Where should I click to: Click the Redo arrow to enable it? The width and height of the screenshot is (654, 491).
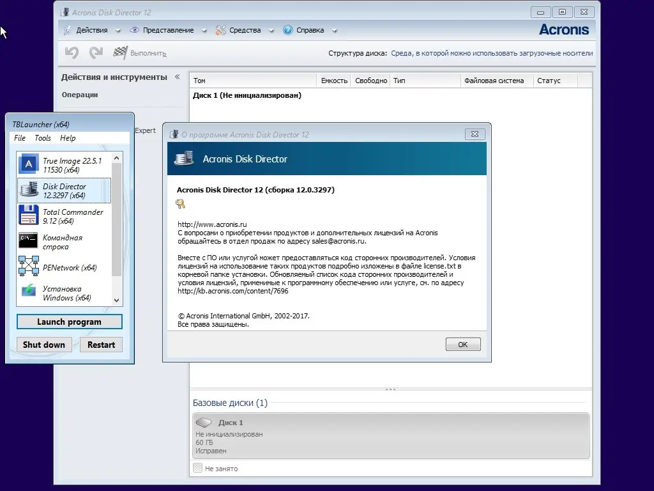pyautogui.click(x=96, y=53)
